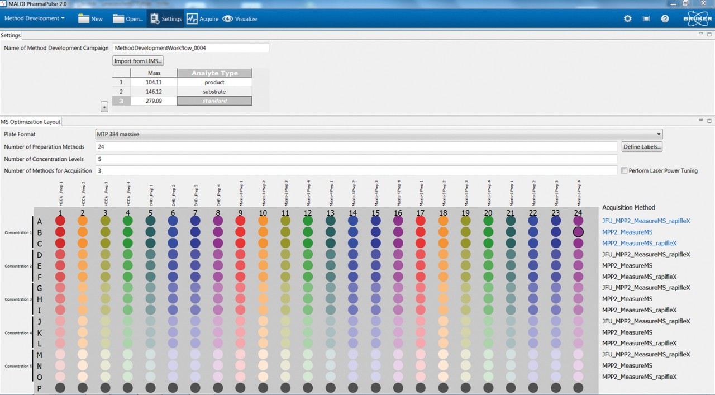This screenshot has height=395, width=715.
Task: Open the Define Labels dialog
Action: tap(641, 146)
